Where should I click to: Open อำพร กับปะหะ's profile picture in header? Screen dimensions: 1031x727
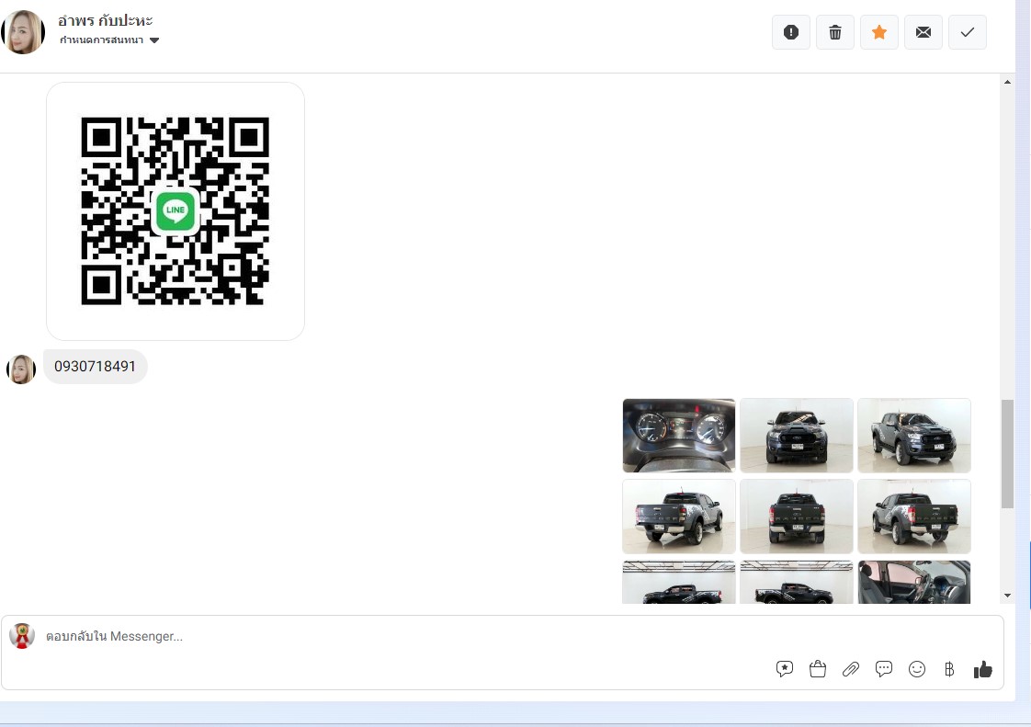click(23, 32)
